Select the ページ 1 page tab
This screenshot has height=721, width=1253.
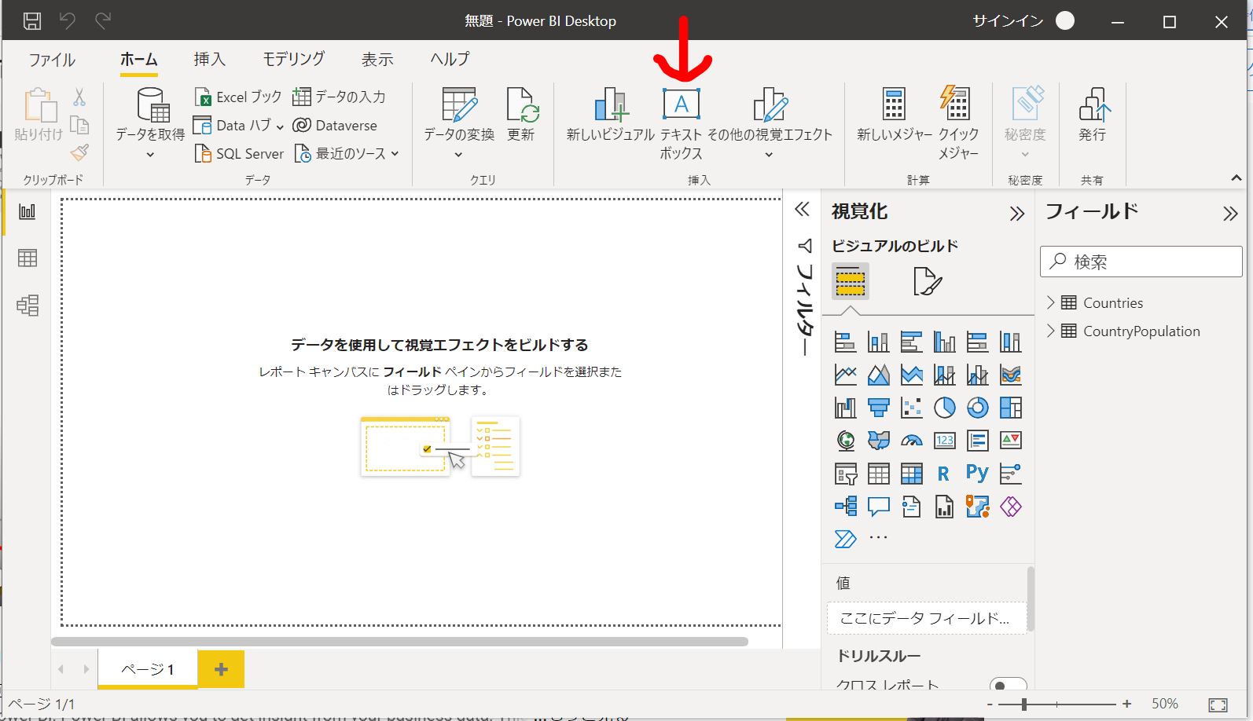148,669
